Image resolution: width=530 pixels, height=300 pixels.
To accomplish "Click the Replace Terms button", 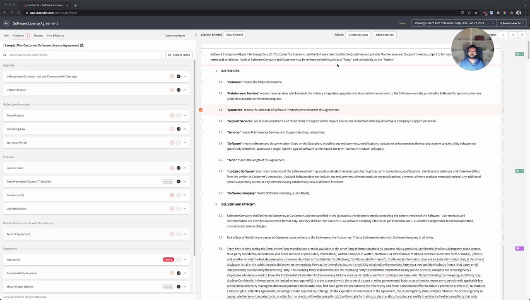I will click(179, 55).
